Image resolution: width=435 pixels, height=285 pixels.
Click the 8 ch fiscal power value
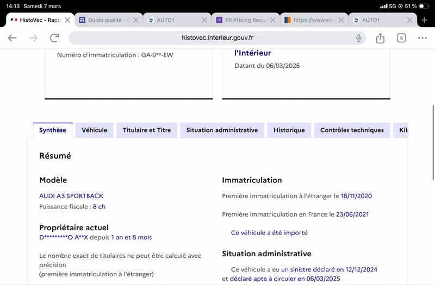[x=99, y=207]
